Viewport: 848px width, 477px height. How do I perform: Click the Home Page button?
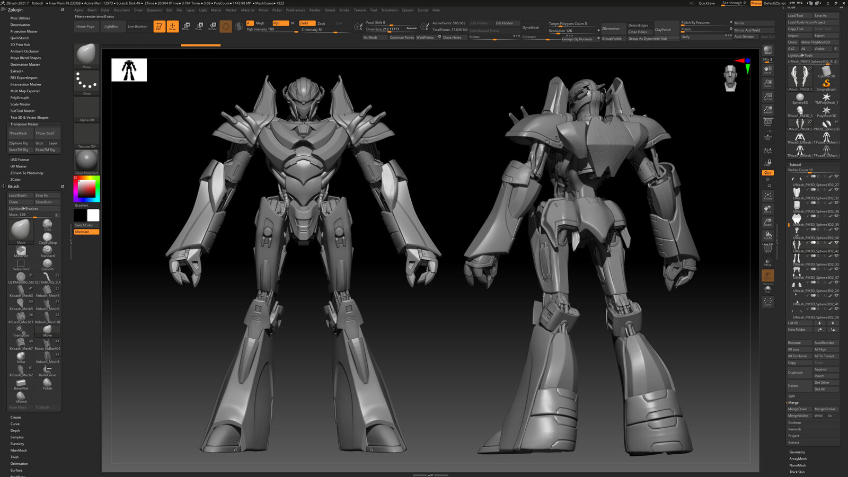point(85,26)
